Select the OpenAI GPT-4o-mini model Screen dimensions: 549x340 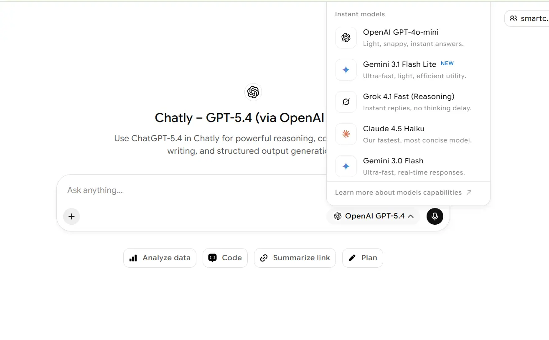408,38
